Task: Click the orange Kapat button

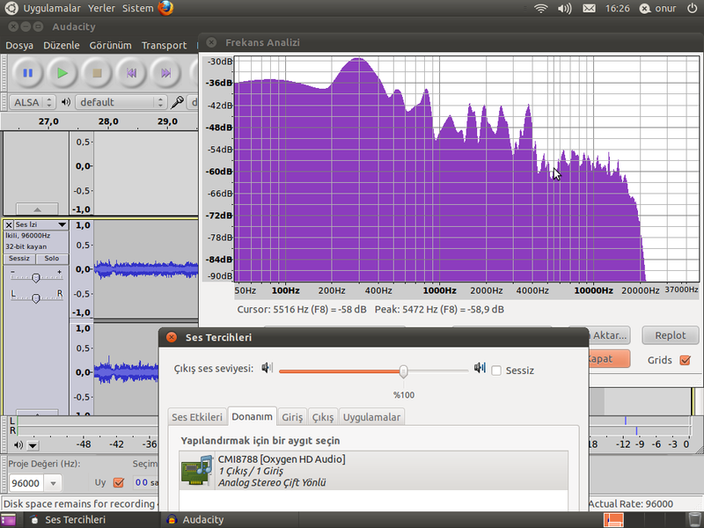Action: (609, 359)
